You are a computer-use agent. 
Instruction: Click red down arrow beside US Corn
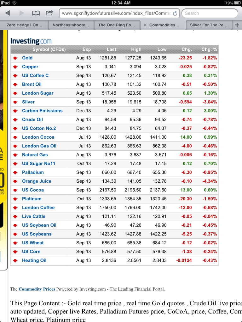coord(15,252)
